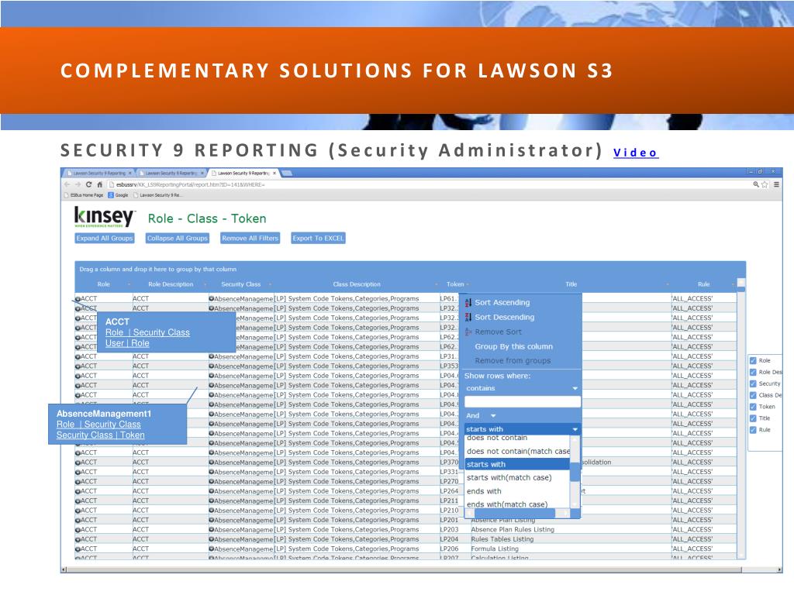
Task: Open the new tab button
Action: coord(287,173)
